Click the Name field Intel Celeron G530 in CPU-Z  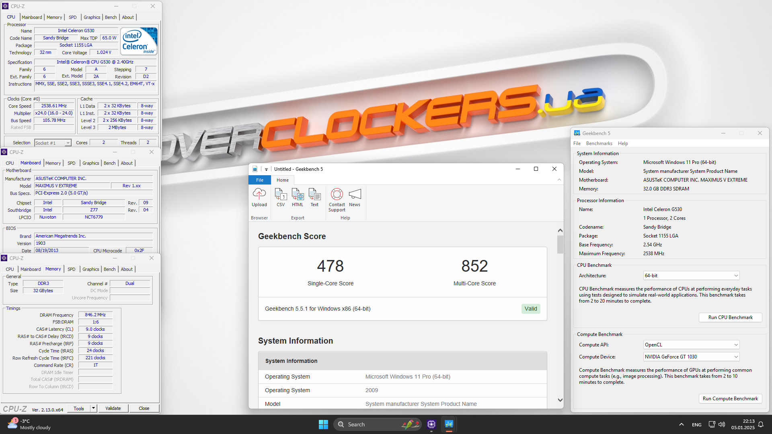click(76, 31)
